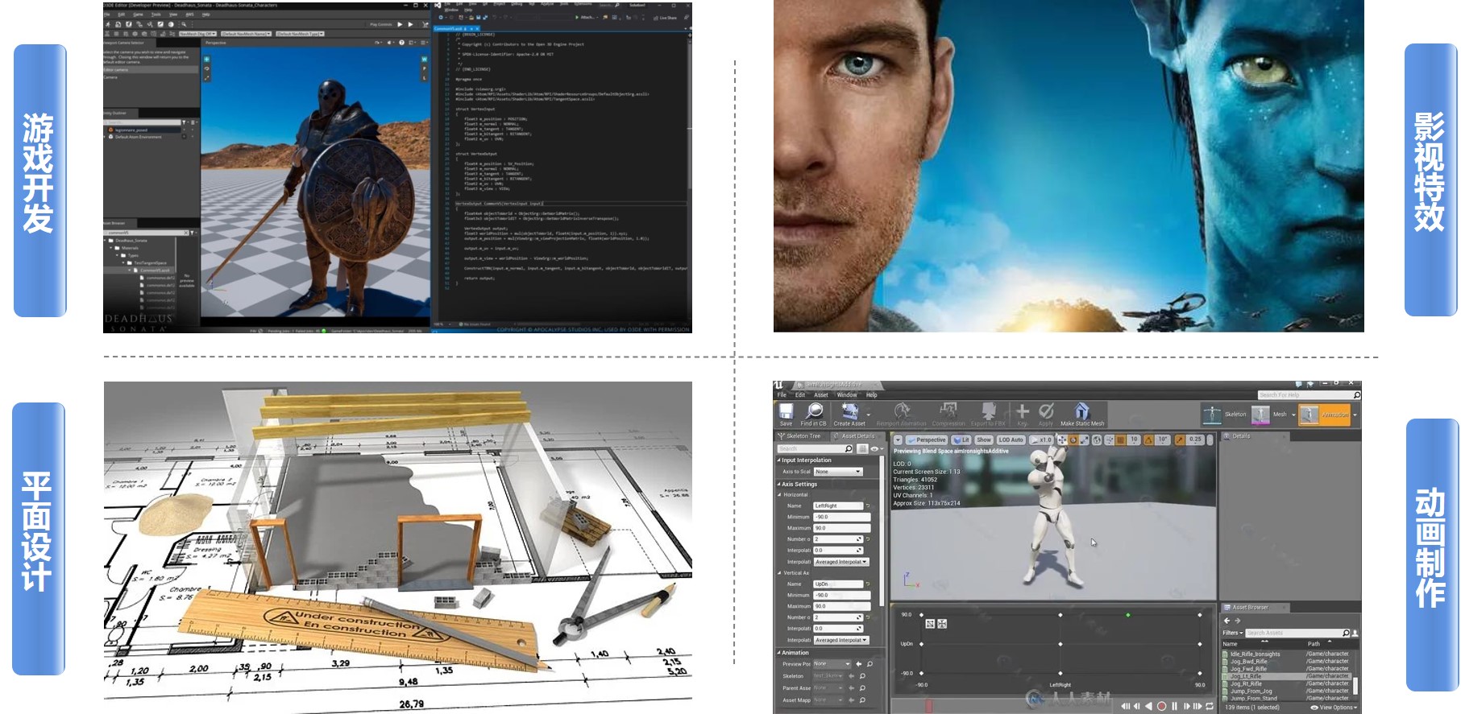Toggle rotation snapping in the viewport toolbar
This screenshot has height=714, width=1461.
point(1148,440)
